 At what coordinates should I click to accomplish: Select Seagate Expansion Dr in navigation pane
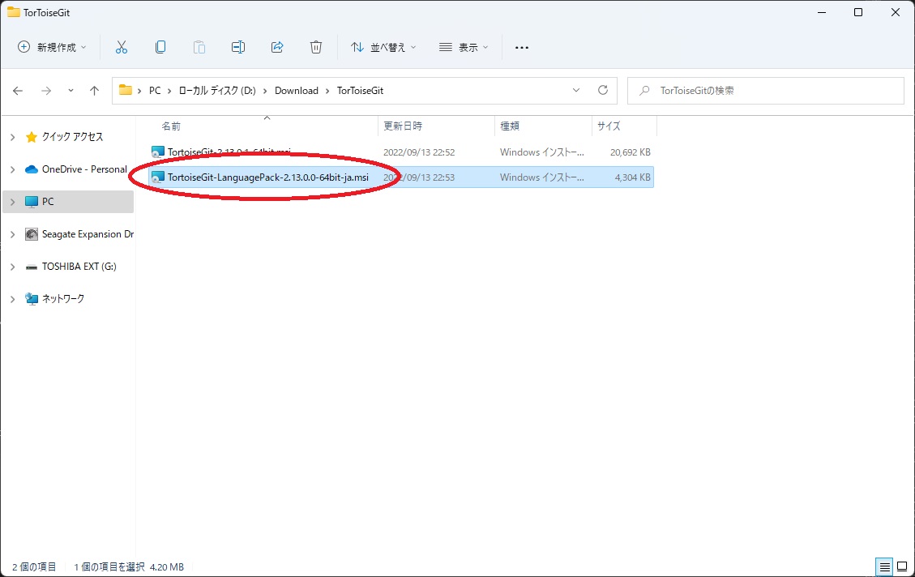pos(68,234)
